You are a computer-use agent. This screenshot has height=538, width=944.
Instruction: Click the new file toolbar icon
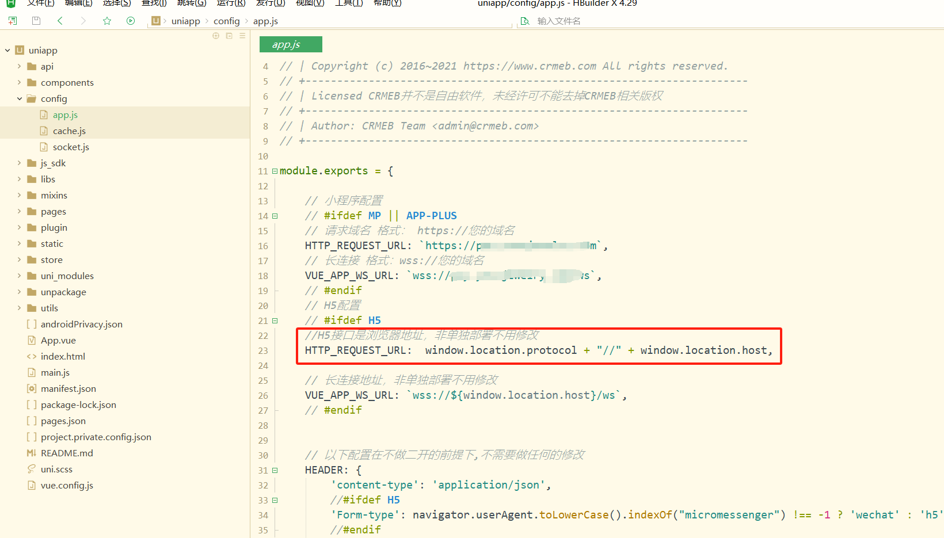pyautogui.click(x=13, y=21)
